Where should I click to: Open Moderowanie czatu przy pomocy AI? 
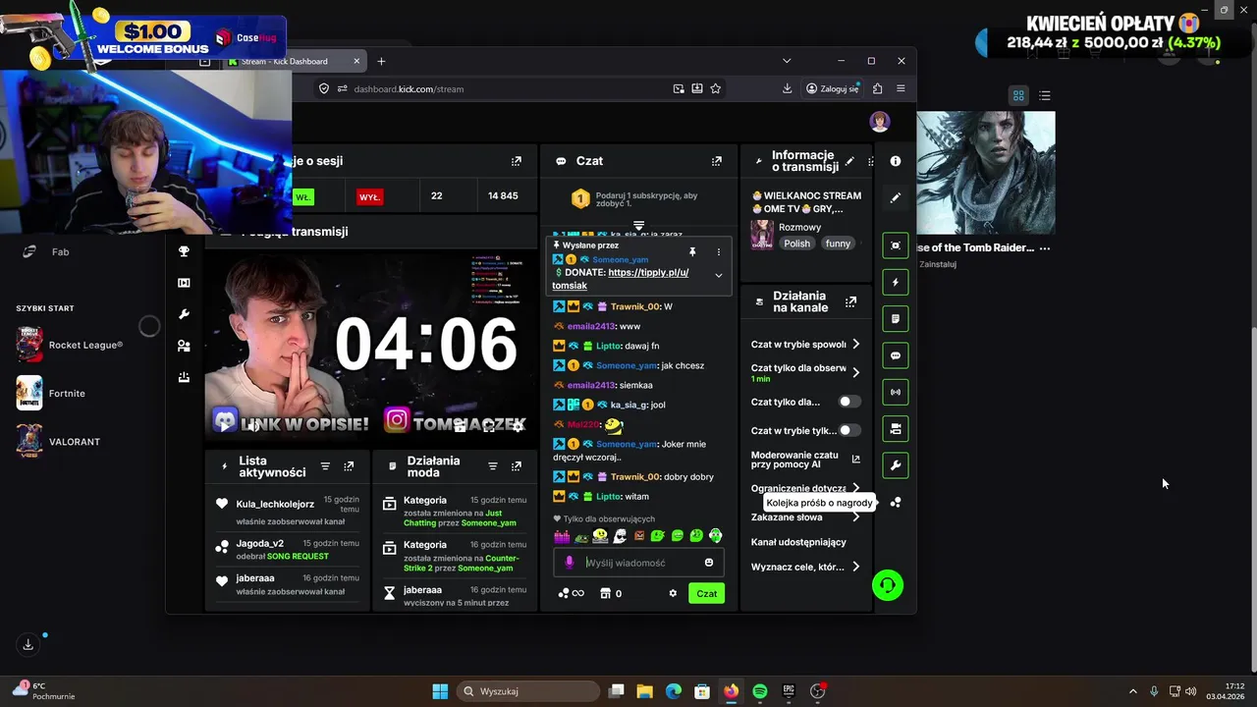805,460
